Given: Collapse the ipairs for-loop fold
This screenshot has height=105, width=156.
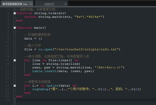Looking at the screenshot, I should [15, 86].
